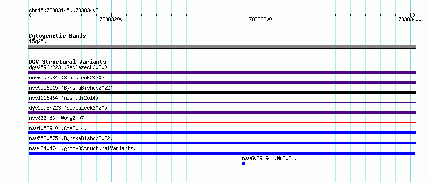Click the black bar under nsv5556515

(222, 92)
